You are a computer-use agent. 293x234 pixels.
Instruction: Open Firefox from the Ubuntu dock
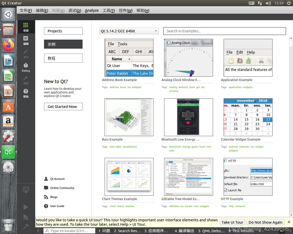[8, 45]
